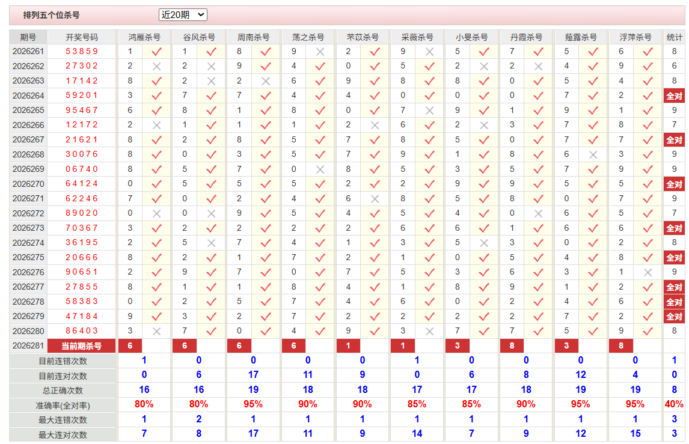This screenshot has height=444, width=689.
Task: Click the 全对 badge in row 2026279
Action: click(674, 317)
